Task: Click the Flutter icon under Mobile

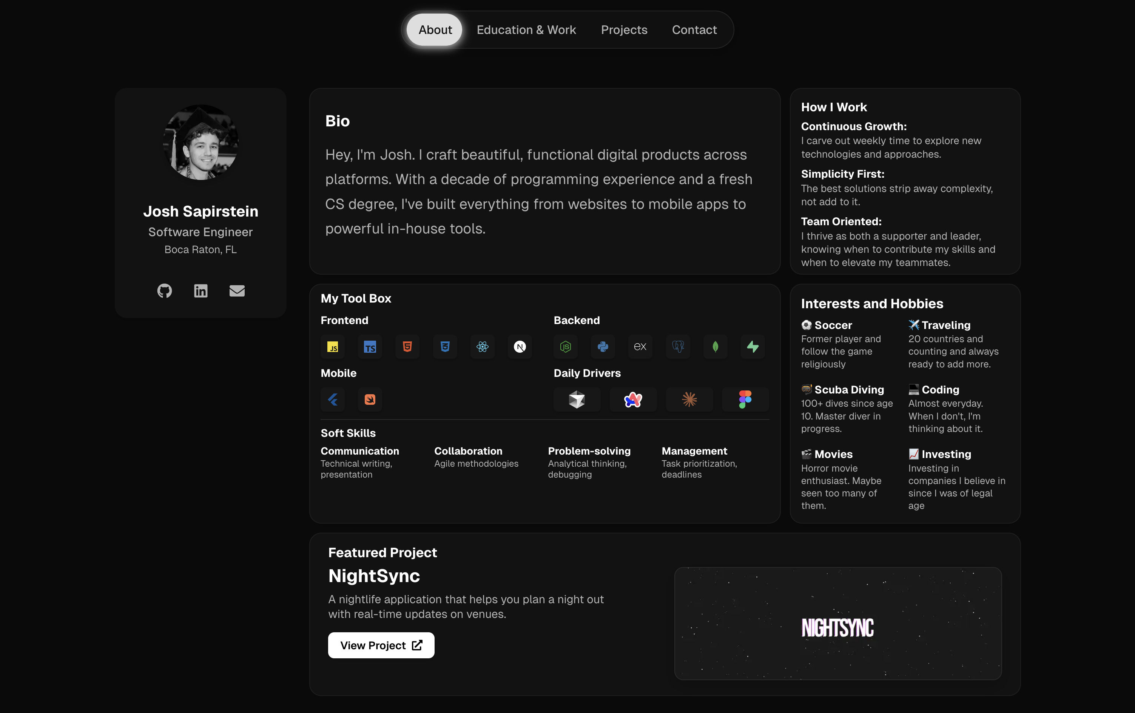Action: 333,400
